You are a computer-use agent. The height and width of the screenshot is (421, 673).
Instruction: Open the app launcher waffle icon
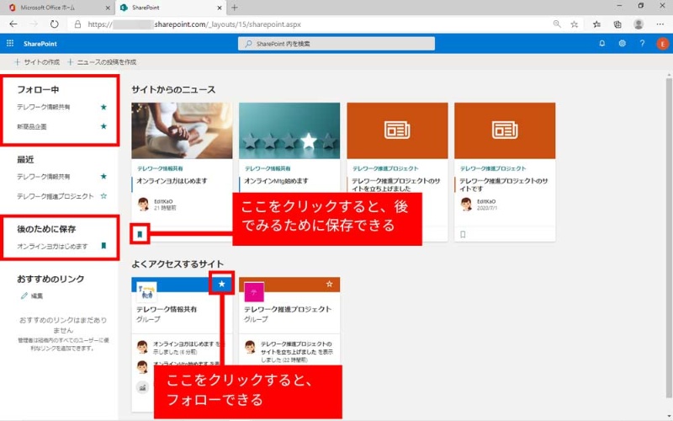pos(10,44)
